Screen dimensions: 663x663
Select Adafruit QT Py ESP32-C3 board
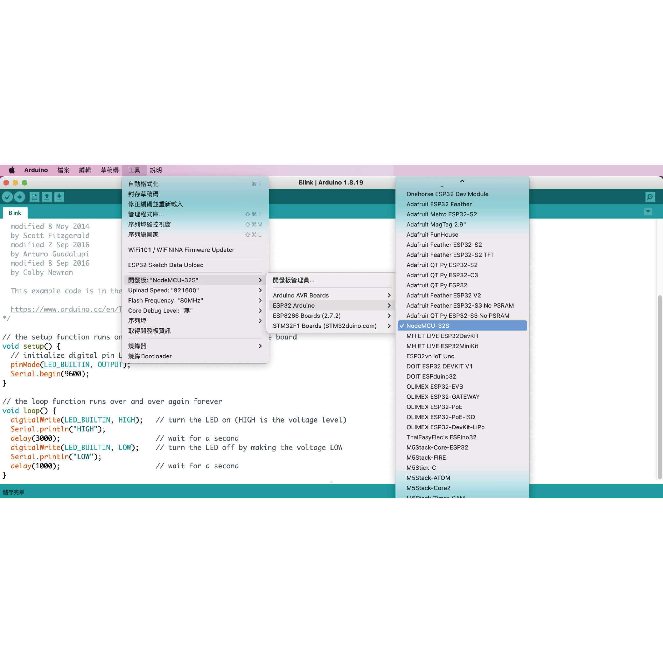(462, 275)
